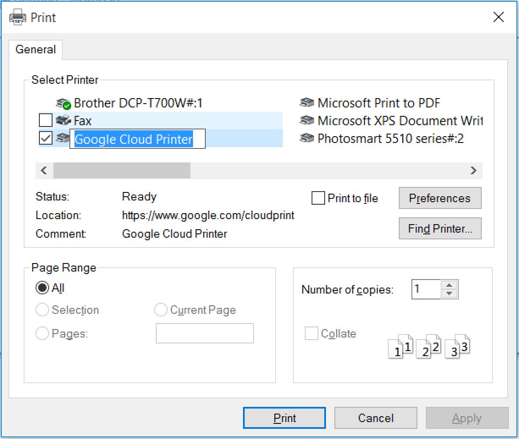Enable the Print to file checkbox

[318, 198]
